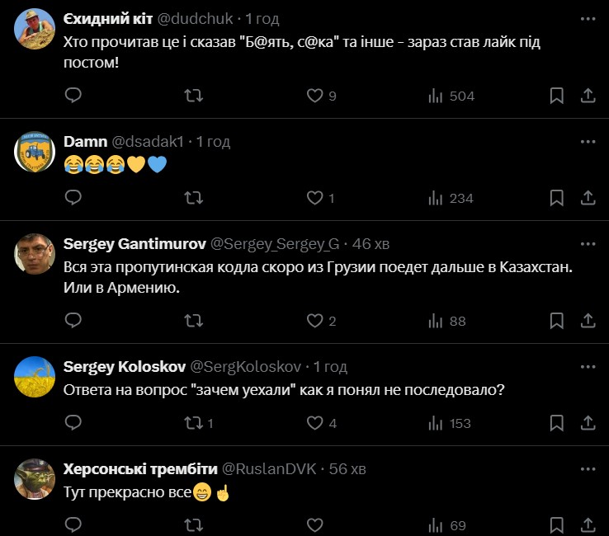The height and width of the screenshot is (536, 609).
Task: Open more options on Sergey Koloskov's post
Action: click(588, 366)
